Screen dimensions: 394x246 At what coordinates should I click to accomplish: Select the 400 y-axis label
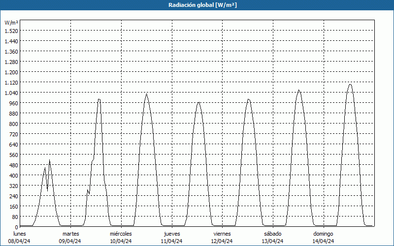pyautogui.click(x=14, y=176)
